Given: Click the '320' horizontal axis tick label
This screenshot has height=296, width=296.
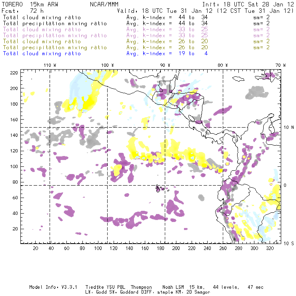Looking at the screenshot, I should (x=270, y=248).
